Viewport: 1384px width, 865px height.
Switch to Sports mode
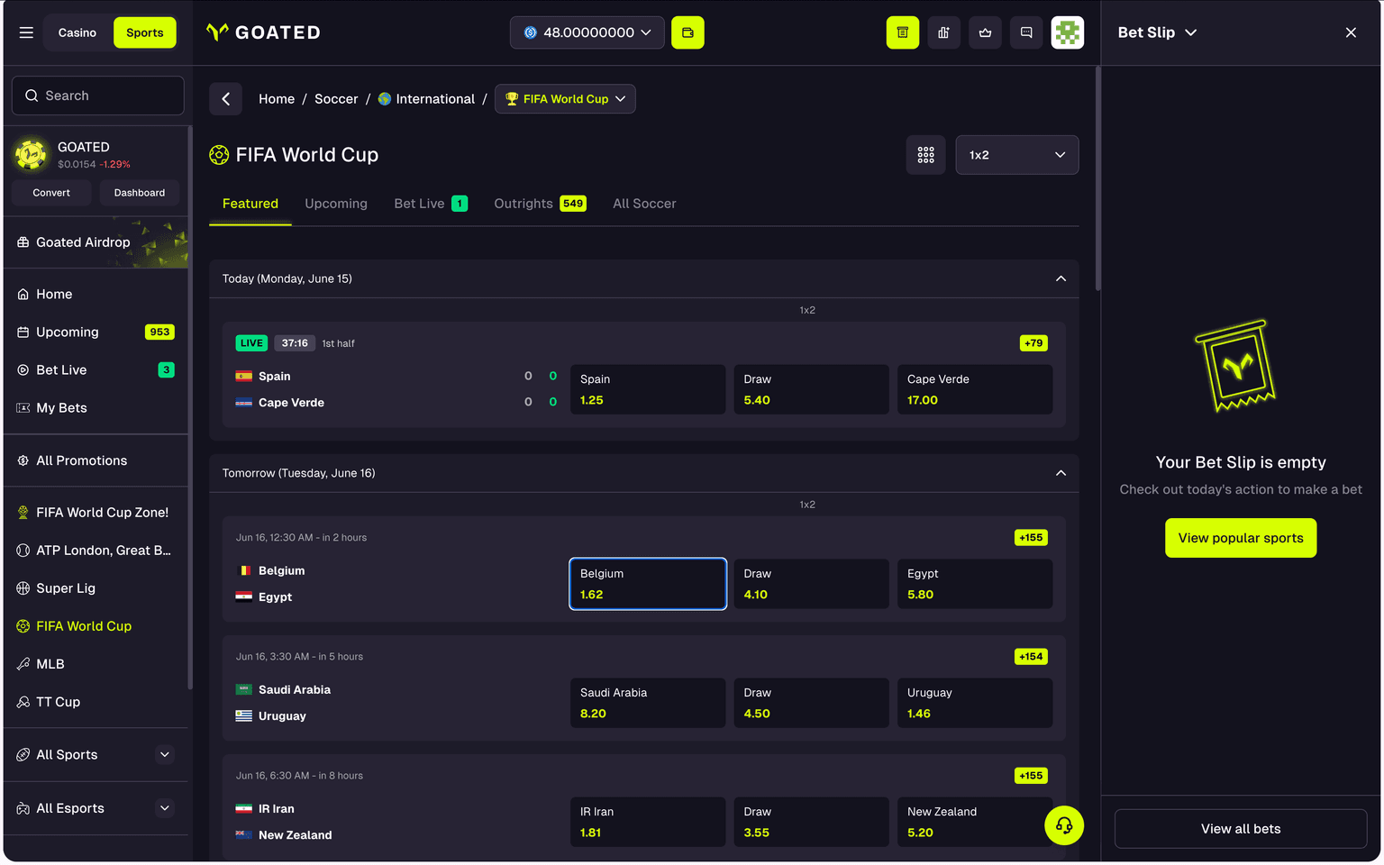[x=145, y=32]
